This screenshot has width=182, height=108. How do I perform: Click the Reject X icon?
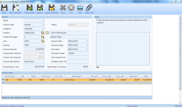pyautogui.click(x=63, y=8)
